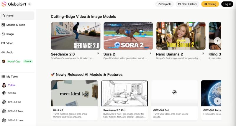The width and height of the screenshot is (236, 126).
Task: Click the Image picture icon in the sidebar
Action: point(3,34)
